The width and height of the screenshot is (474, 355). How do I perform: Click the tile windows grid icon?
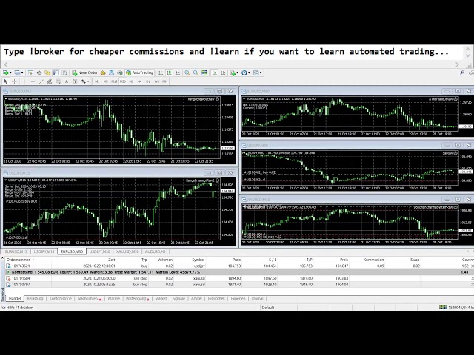click(x=204, y=73)
